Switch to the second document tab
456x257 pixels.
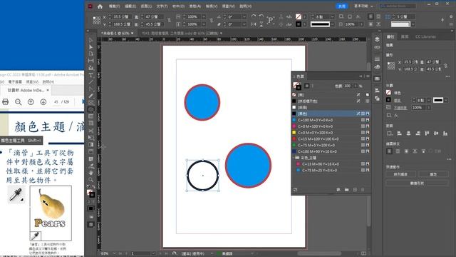(x=180, y=34)
